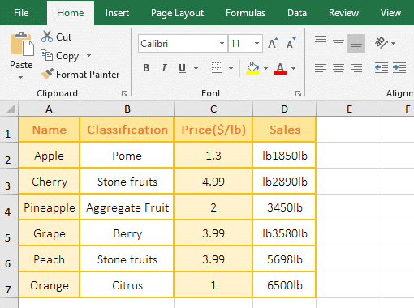Expand the orientation dropdown arrow
The width and height of the screenshot is (414, 308).
(394, 43)
